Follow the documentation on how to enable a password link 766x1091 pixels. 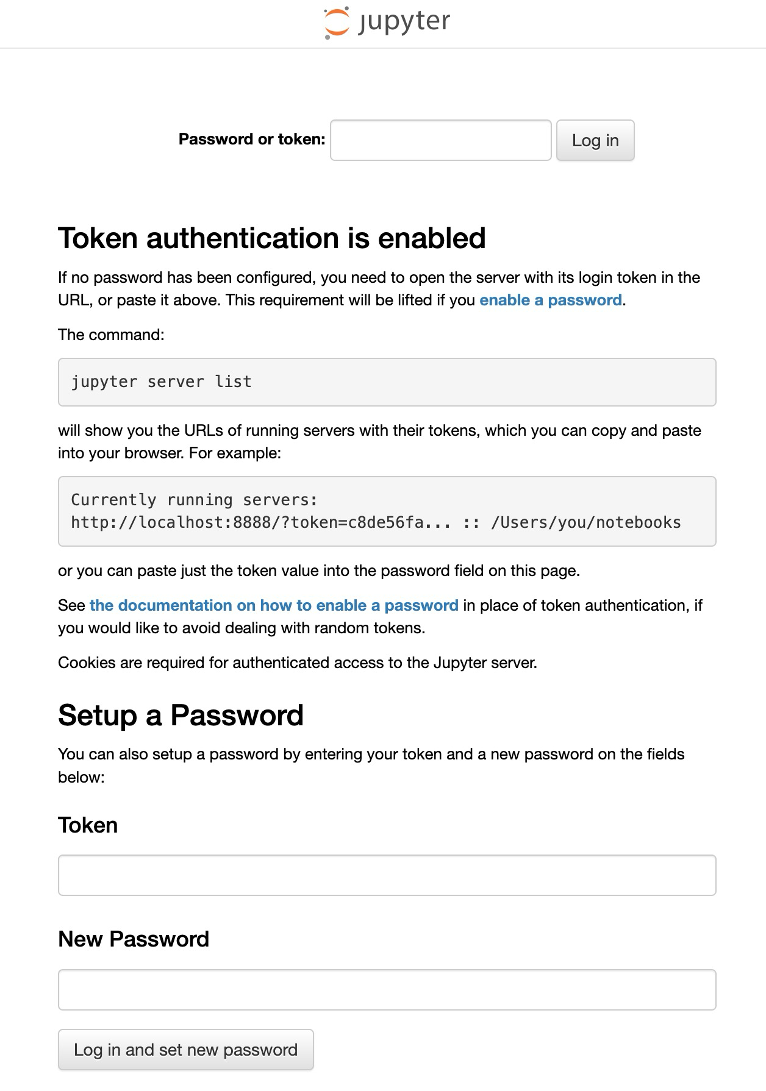click(274, 605)
